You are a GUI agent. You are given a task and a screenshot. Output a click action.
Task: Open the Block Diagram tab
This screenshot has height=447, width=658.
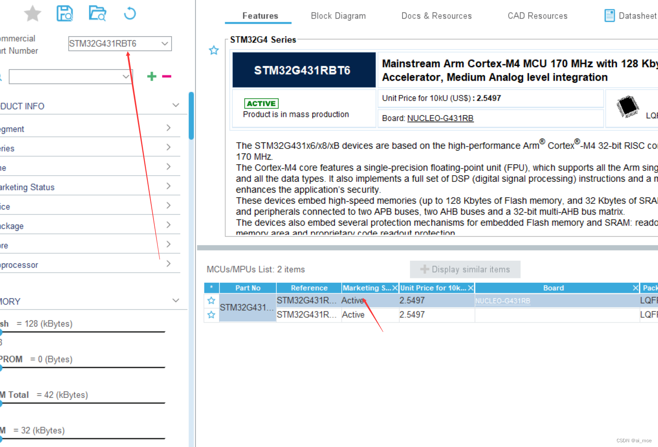click(x=338, y=16)
